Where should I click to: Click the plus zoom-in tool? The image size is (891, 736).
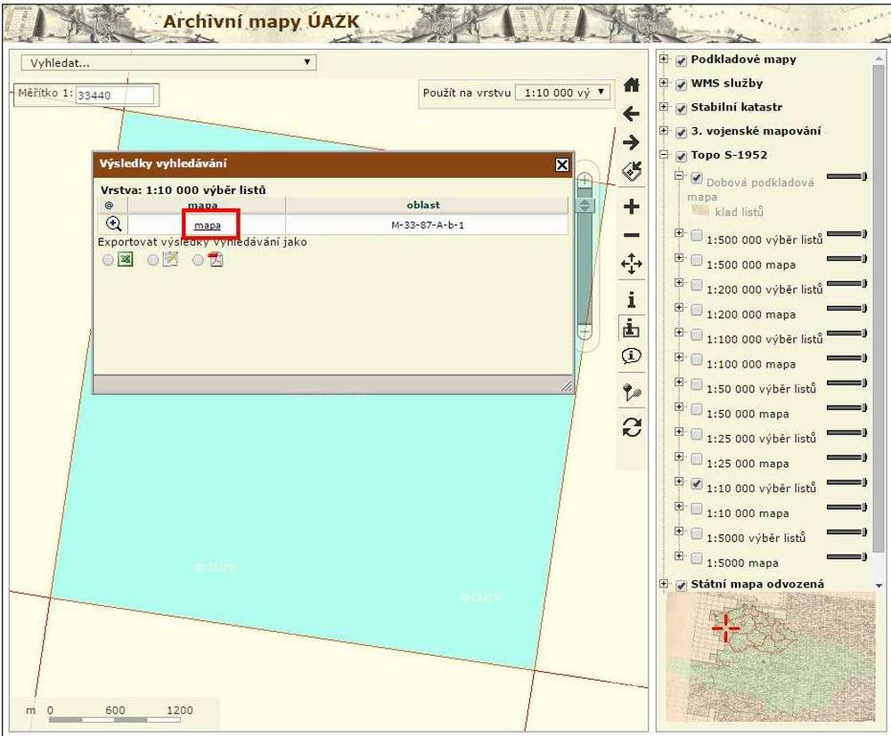(632, 206)
